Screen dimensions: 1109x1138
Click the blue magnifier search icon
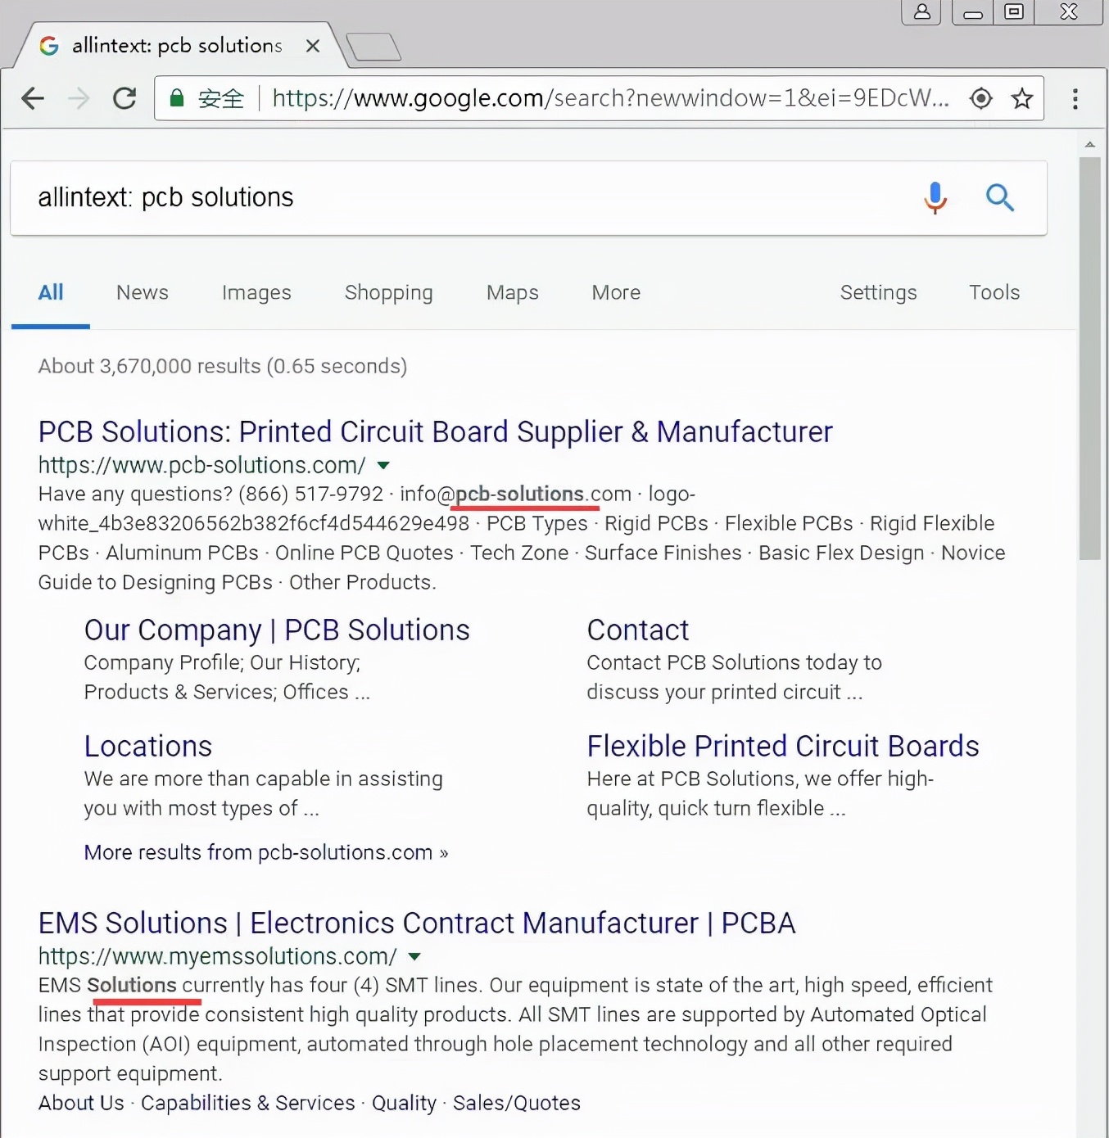click(x=1000, y=197)
